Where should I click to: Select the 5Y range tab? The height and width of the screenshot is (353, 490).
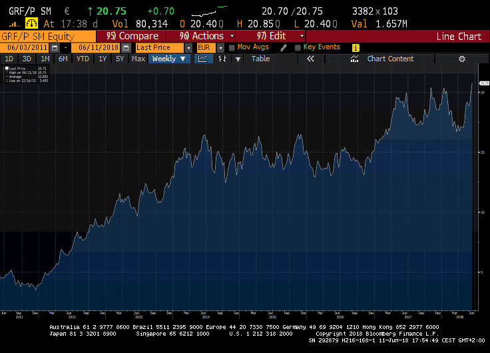(x=120, y=59)
